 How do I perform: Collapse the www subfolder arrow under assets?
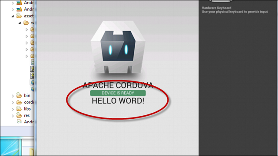tap(20, 23)
